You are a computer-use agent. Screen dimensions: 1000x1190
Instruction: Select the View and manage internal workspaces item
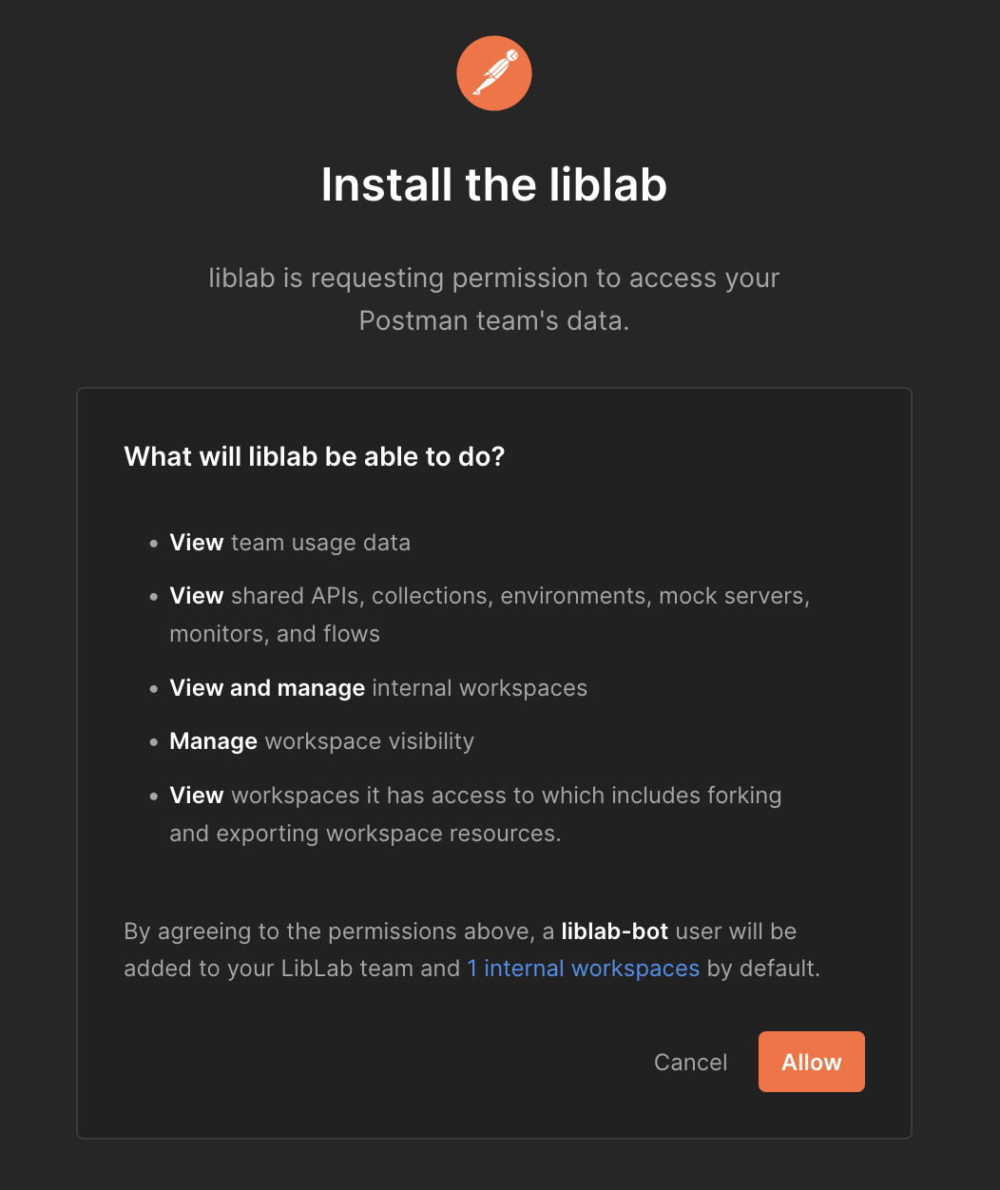378,687
